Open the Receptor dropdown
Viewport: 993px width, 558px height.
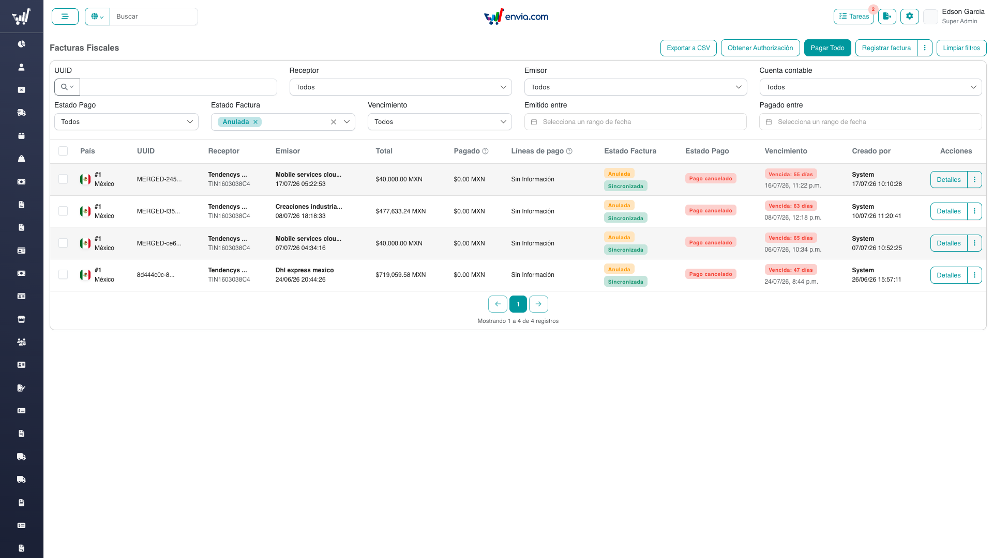(x=400, y=87)
